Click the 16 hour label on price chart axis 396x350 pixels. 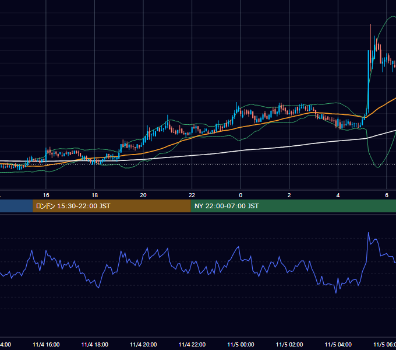pos(46,195)
